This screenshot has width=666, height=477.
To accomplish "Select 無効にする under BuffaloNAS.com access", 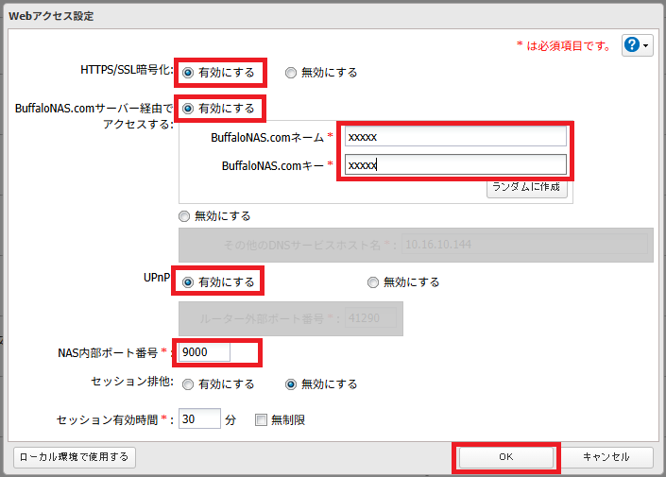I will [184, 216].
